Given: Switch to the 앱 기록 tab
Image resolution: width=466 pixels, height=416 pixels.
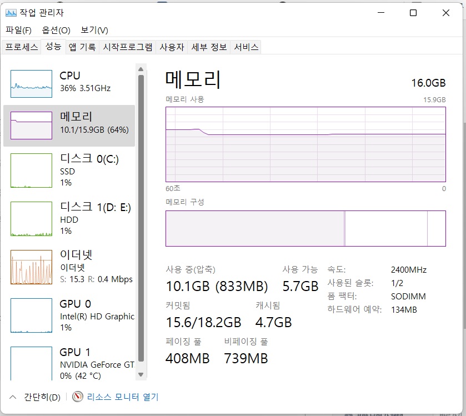Looking at the screenshot, I should 82,47.
